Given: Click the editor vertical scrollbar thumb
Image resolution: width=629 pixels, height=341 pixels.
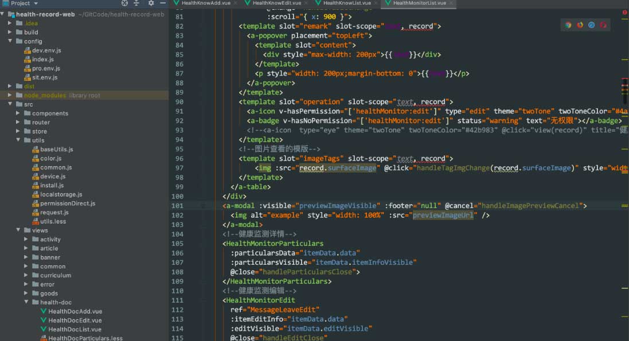Looking at the screenshot, I should tap(624, 92).
